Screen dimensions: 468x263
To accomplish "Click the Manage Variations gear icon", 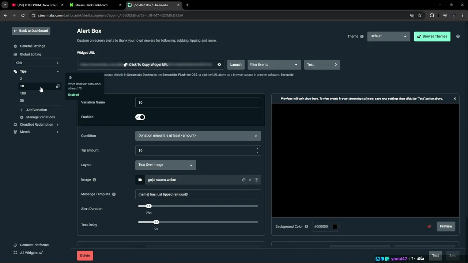I will click(x=22, y=117).
